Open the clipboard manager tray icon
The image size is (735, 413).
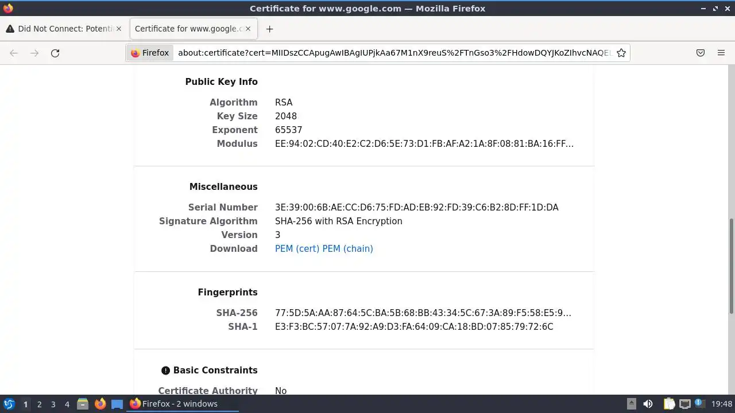(669, 404)
